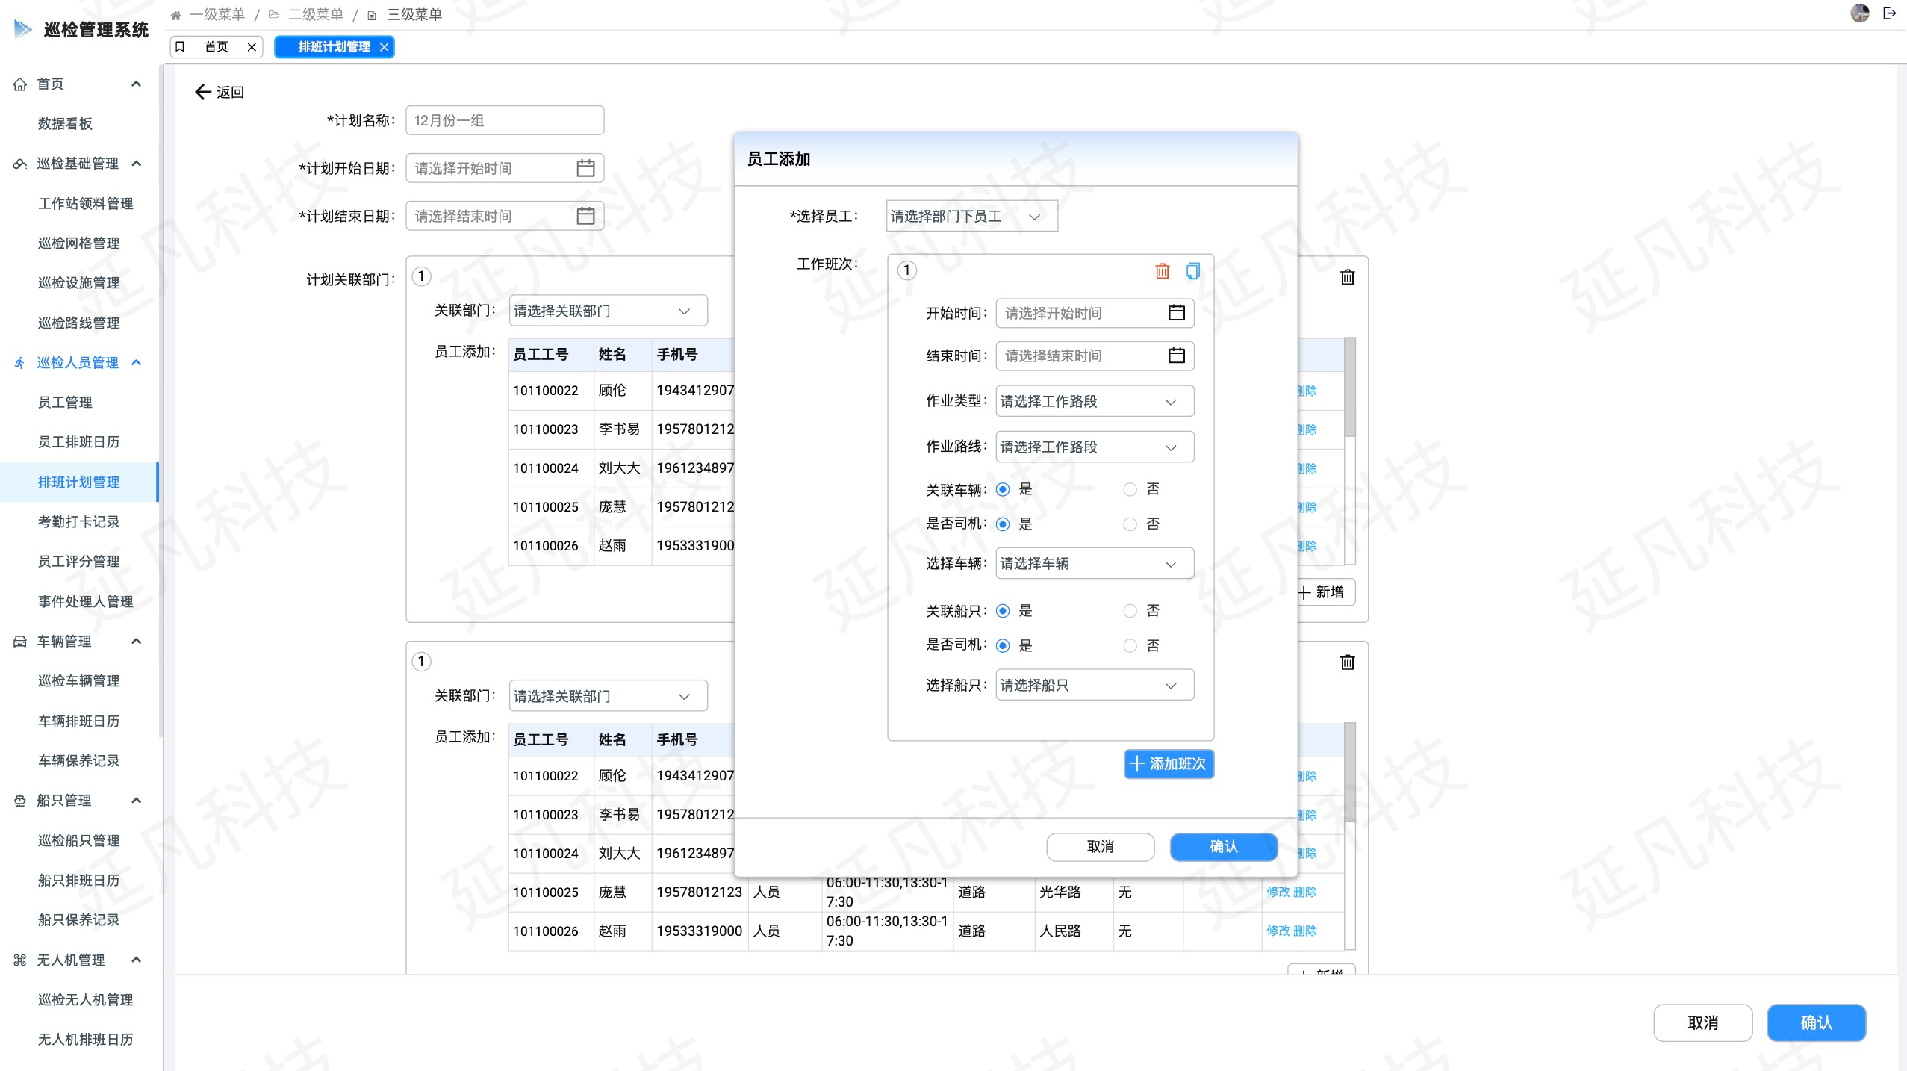The height and width of the screenshot is (1071, 1907).
Task: Open the 选择车辆 dropdown
Action: (1094, 563)
